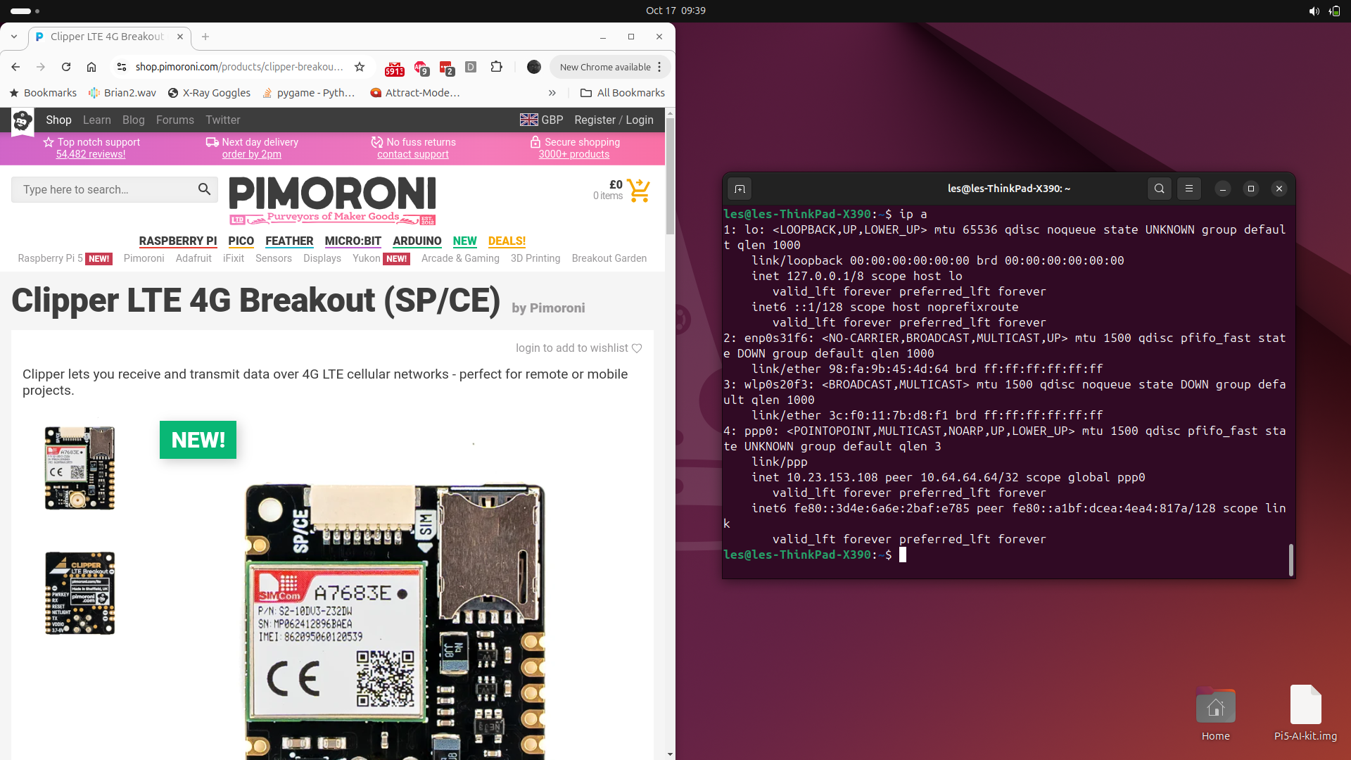Open the Home folder on desktop
The image size is (1351, 760).
coord(1216,715)
